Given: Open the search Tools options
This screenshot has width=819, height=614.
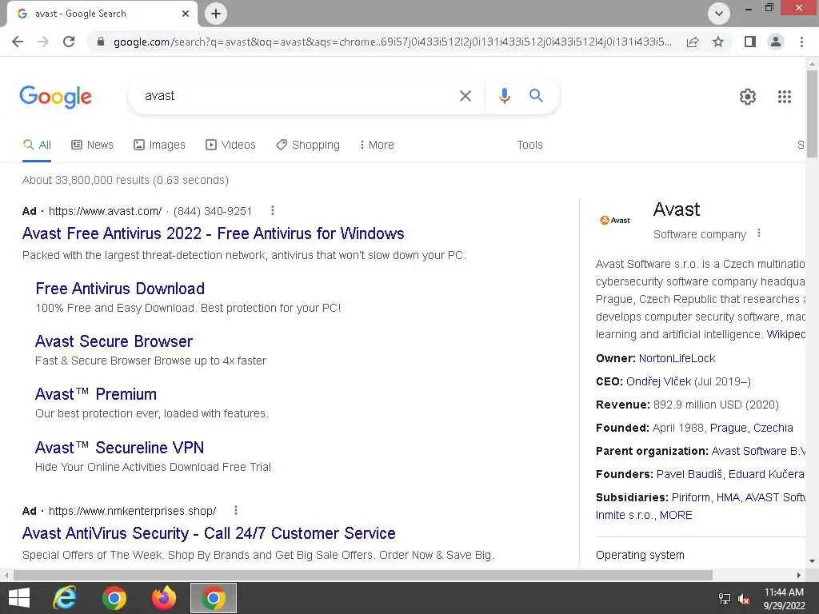Looking at the screenshot, I should (x=529, y=146).
